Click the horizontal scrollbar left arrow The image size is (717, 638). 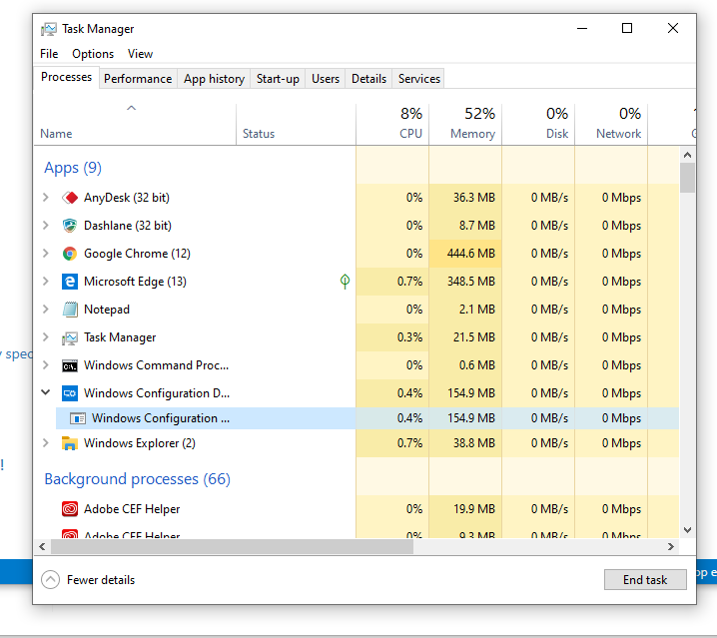click(42, 546)
